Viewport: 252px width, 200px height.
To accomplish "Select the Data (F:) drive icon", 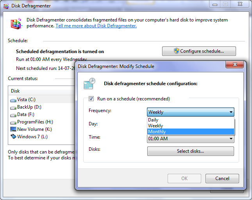I will pos(13,114).
